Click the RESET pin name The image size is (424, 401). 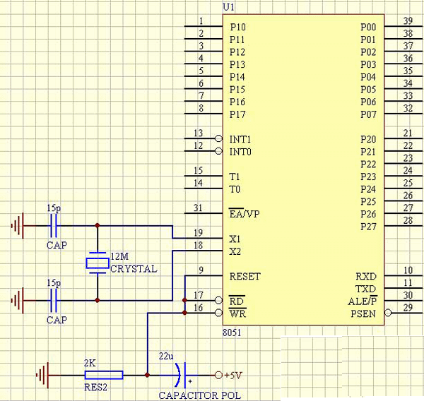245,276
